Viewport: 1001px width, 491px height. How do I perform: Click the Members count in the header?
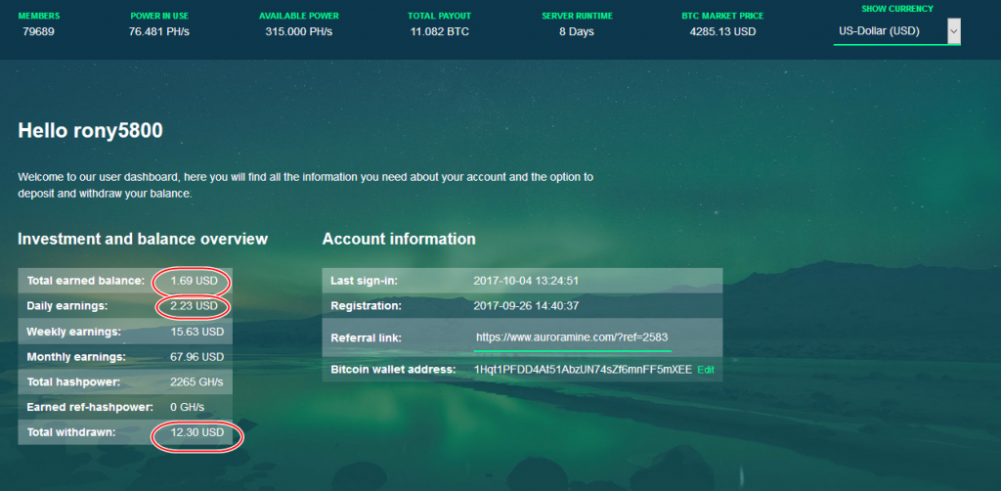tap(38, 31)
